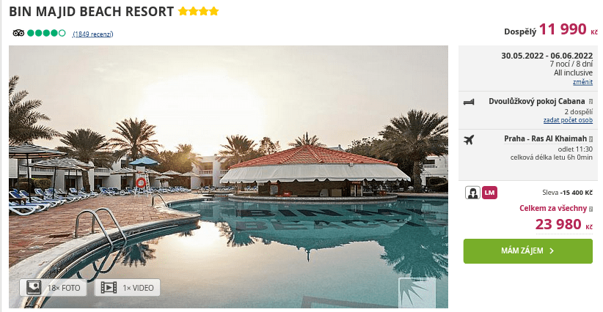Click the main resort pool photo

228,177
